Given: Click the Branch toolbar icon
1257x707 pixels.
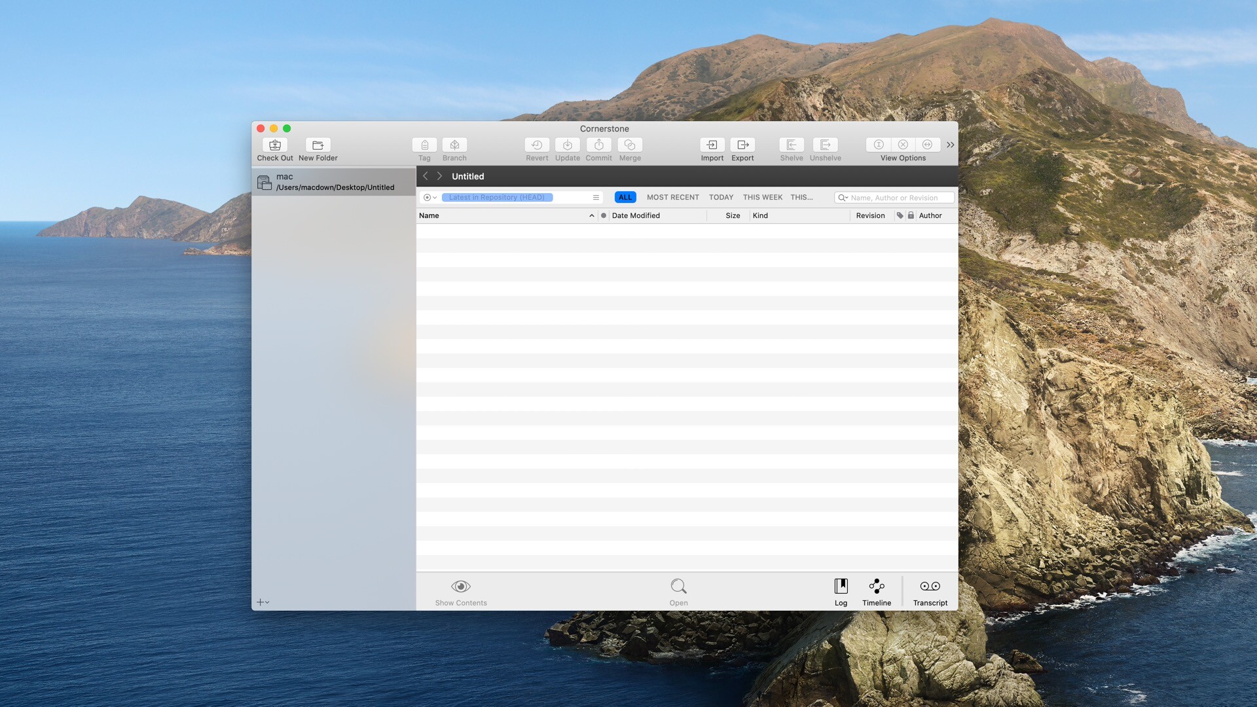Looking at the screenshot, I should (x=454, y=145).
